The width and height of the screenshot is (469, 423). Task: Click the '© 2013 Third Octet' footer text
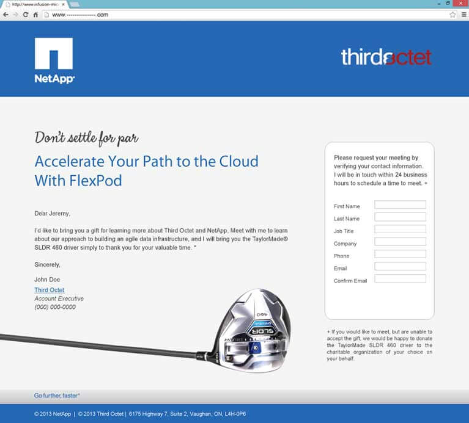point(101,414)
